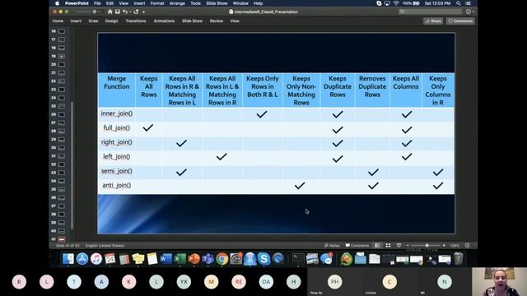Undo the last action

pyautogui.click(x=125, y=12)
